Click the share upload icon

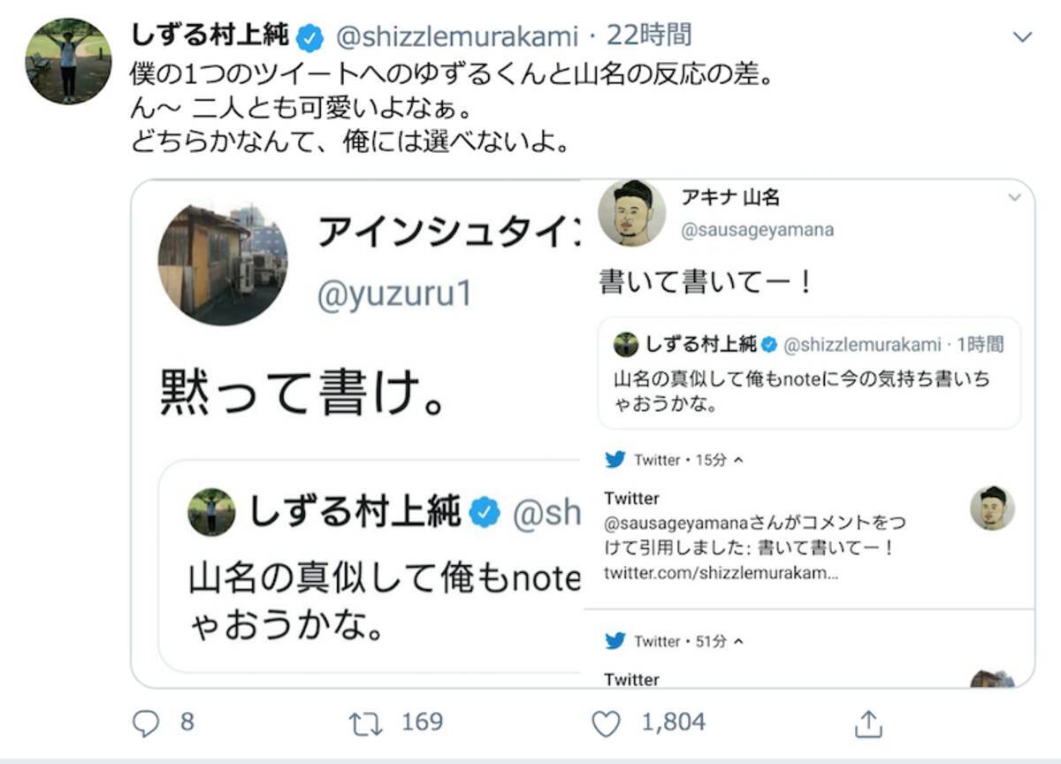[867, 723]
